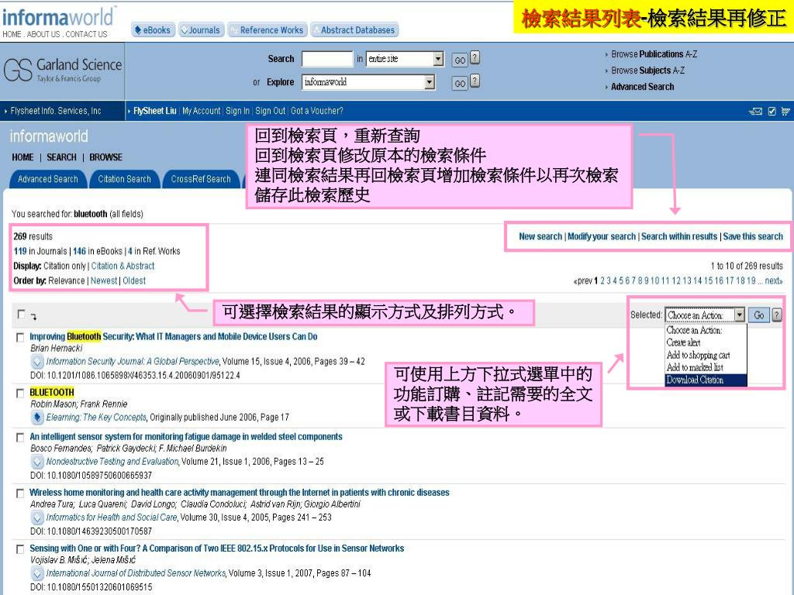Screen dimensions: 794x595
Task: Order results by Oldest
Action: pos(134,280)
